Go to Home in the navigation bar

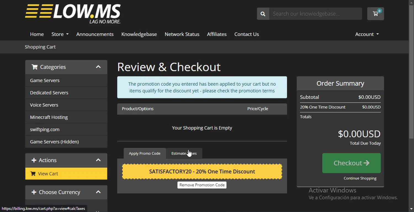tap(37, 34)
